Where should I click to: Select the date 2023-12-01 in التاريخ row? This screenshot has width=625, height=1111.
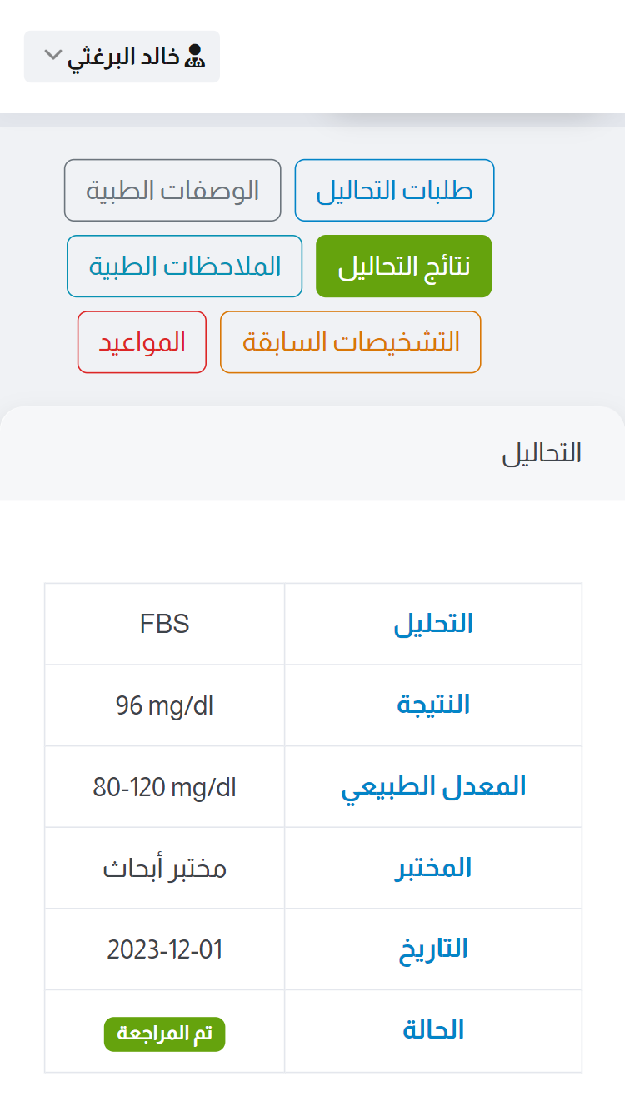click(x=164, y=949)
